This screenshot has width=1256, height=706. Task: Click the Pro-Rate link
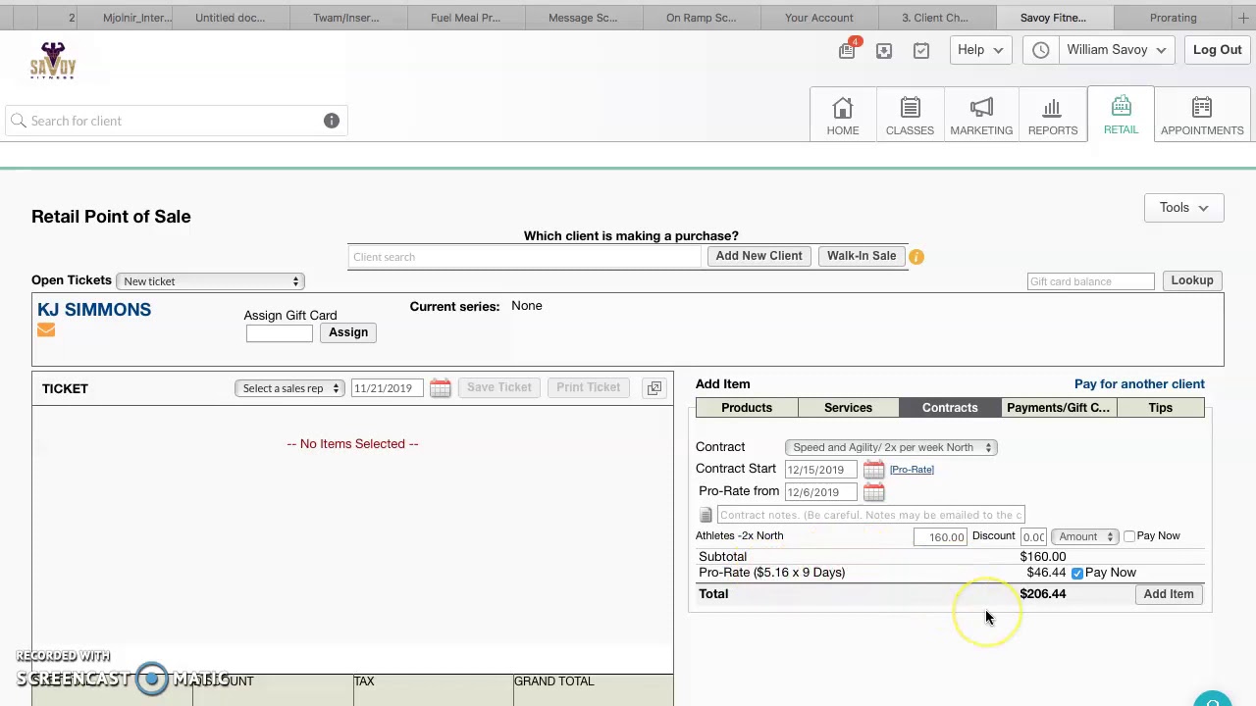point(912,470)
